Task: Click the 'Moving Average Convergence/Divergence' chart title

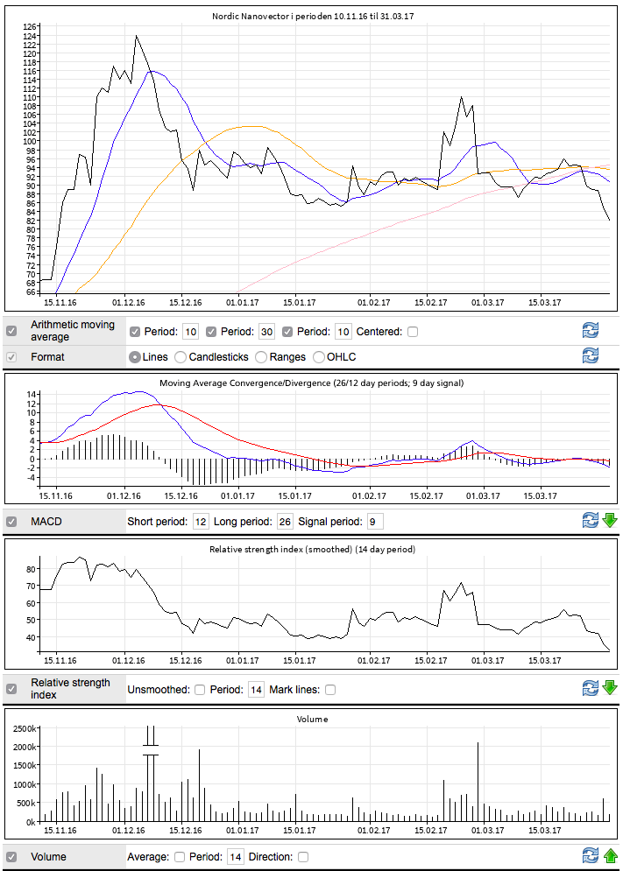Action: click(x=311, y=383)
